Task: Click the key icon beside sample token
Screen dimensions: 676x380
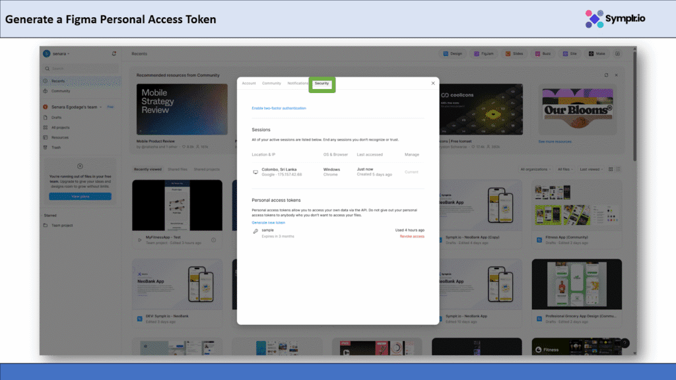Action: 255,231
